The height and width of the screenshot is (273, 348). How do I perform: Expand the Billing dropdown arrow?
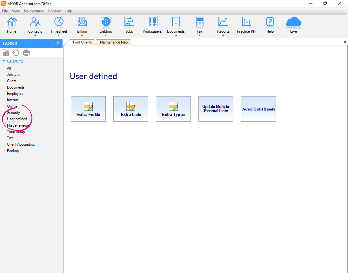click(82, 36)
